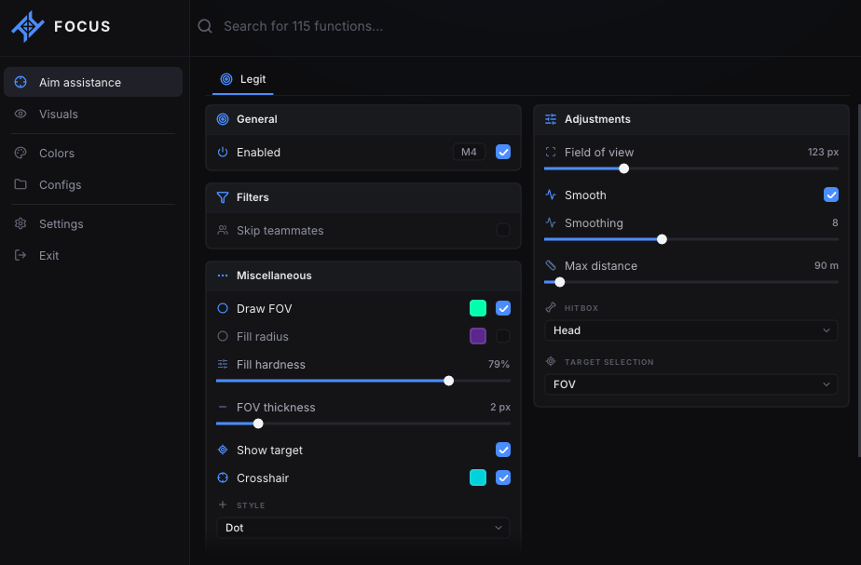Image resolution: width=861 pixels, height=565 pixels.
Task: Click the Enabled power icon
Action: click(x=223, y=152)
